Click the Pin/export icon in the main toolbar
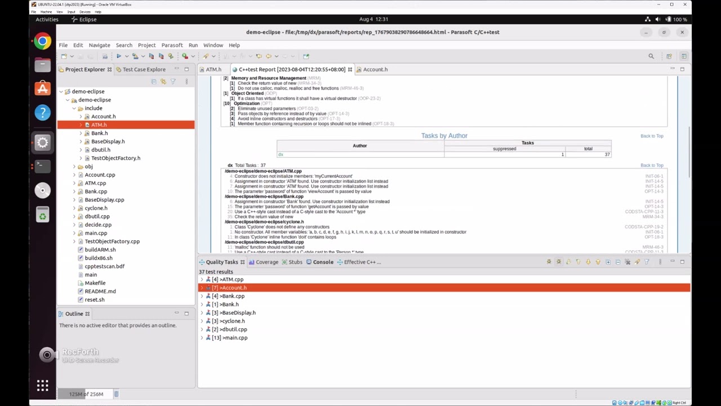The image size is (721, 406). point(306,56)
